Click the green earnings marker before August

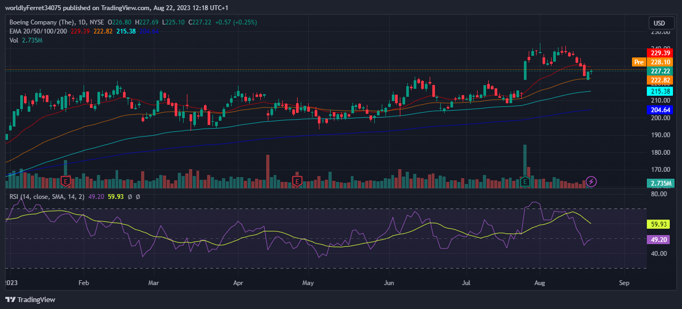[x=525, y=182]
